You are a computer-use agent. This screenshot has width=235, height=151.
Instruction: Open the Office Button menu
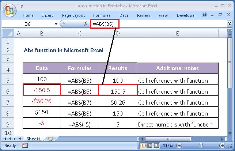pos(10,10)
